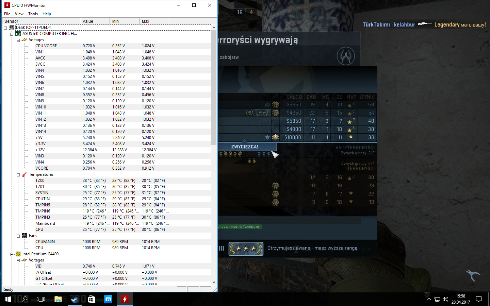490x306 pixels.
Task: Click the 1008 RPM value of CPUFANIN
Action: click(x=91, y=242)
